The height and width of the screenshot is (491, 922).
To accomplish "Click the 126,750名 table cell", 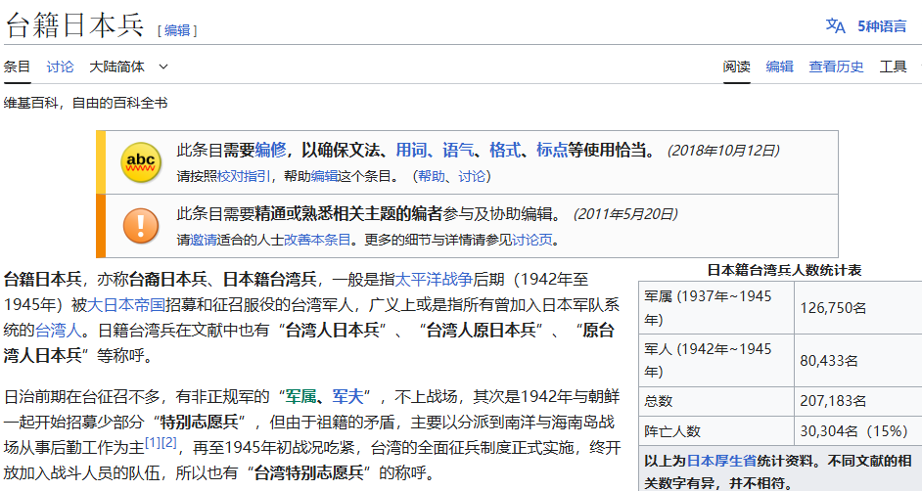I will click(858, 308).
